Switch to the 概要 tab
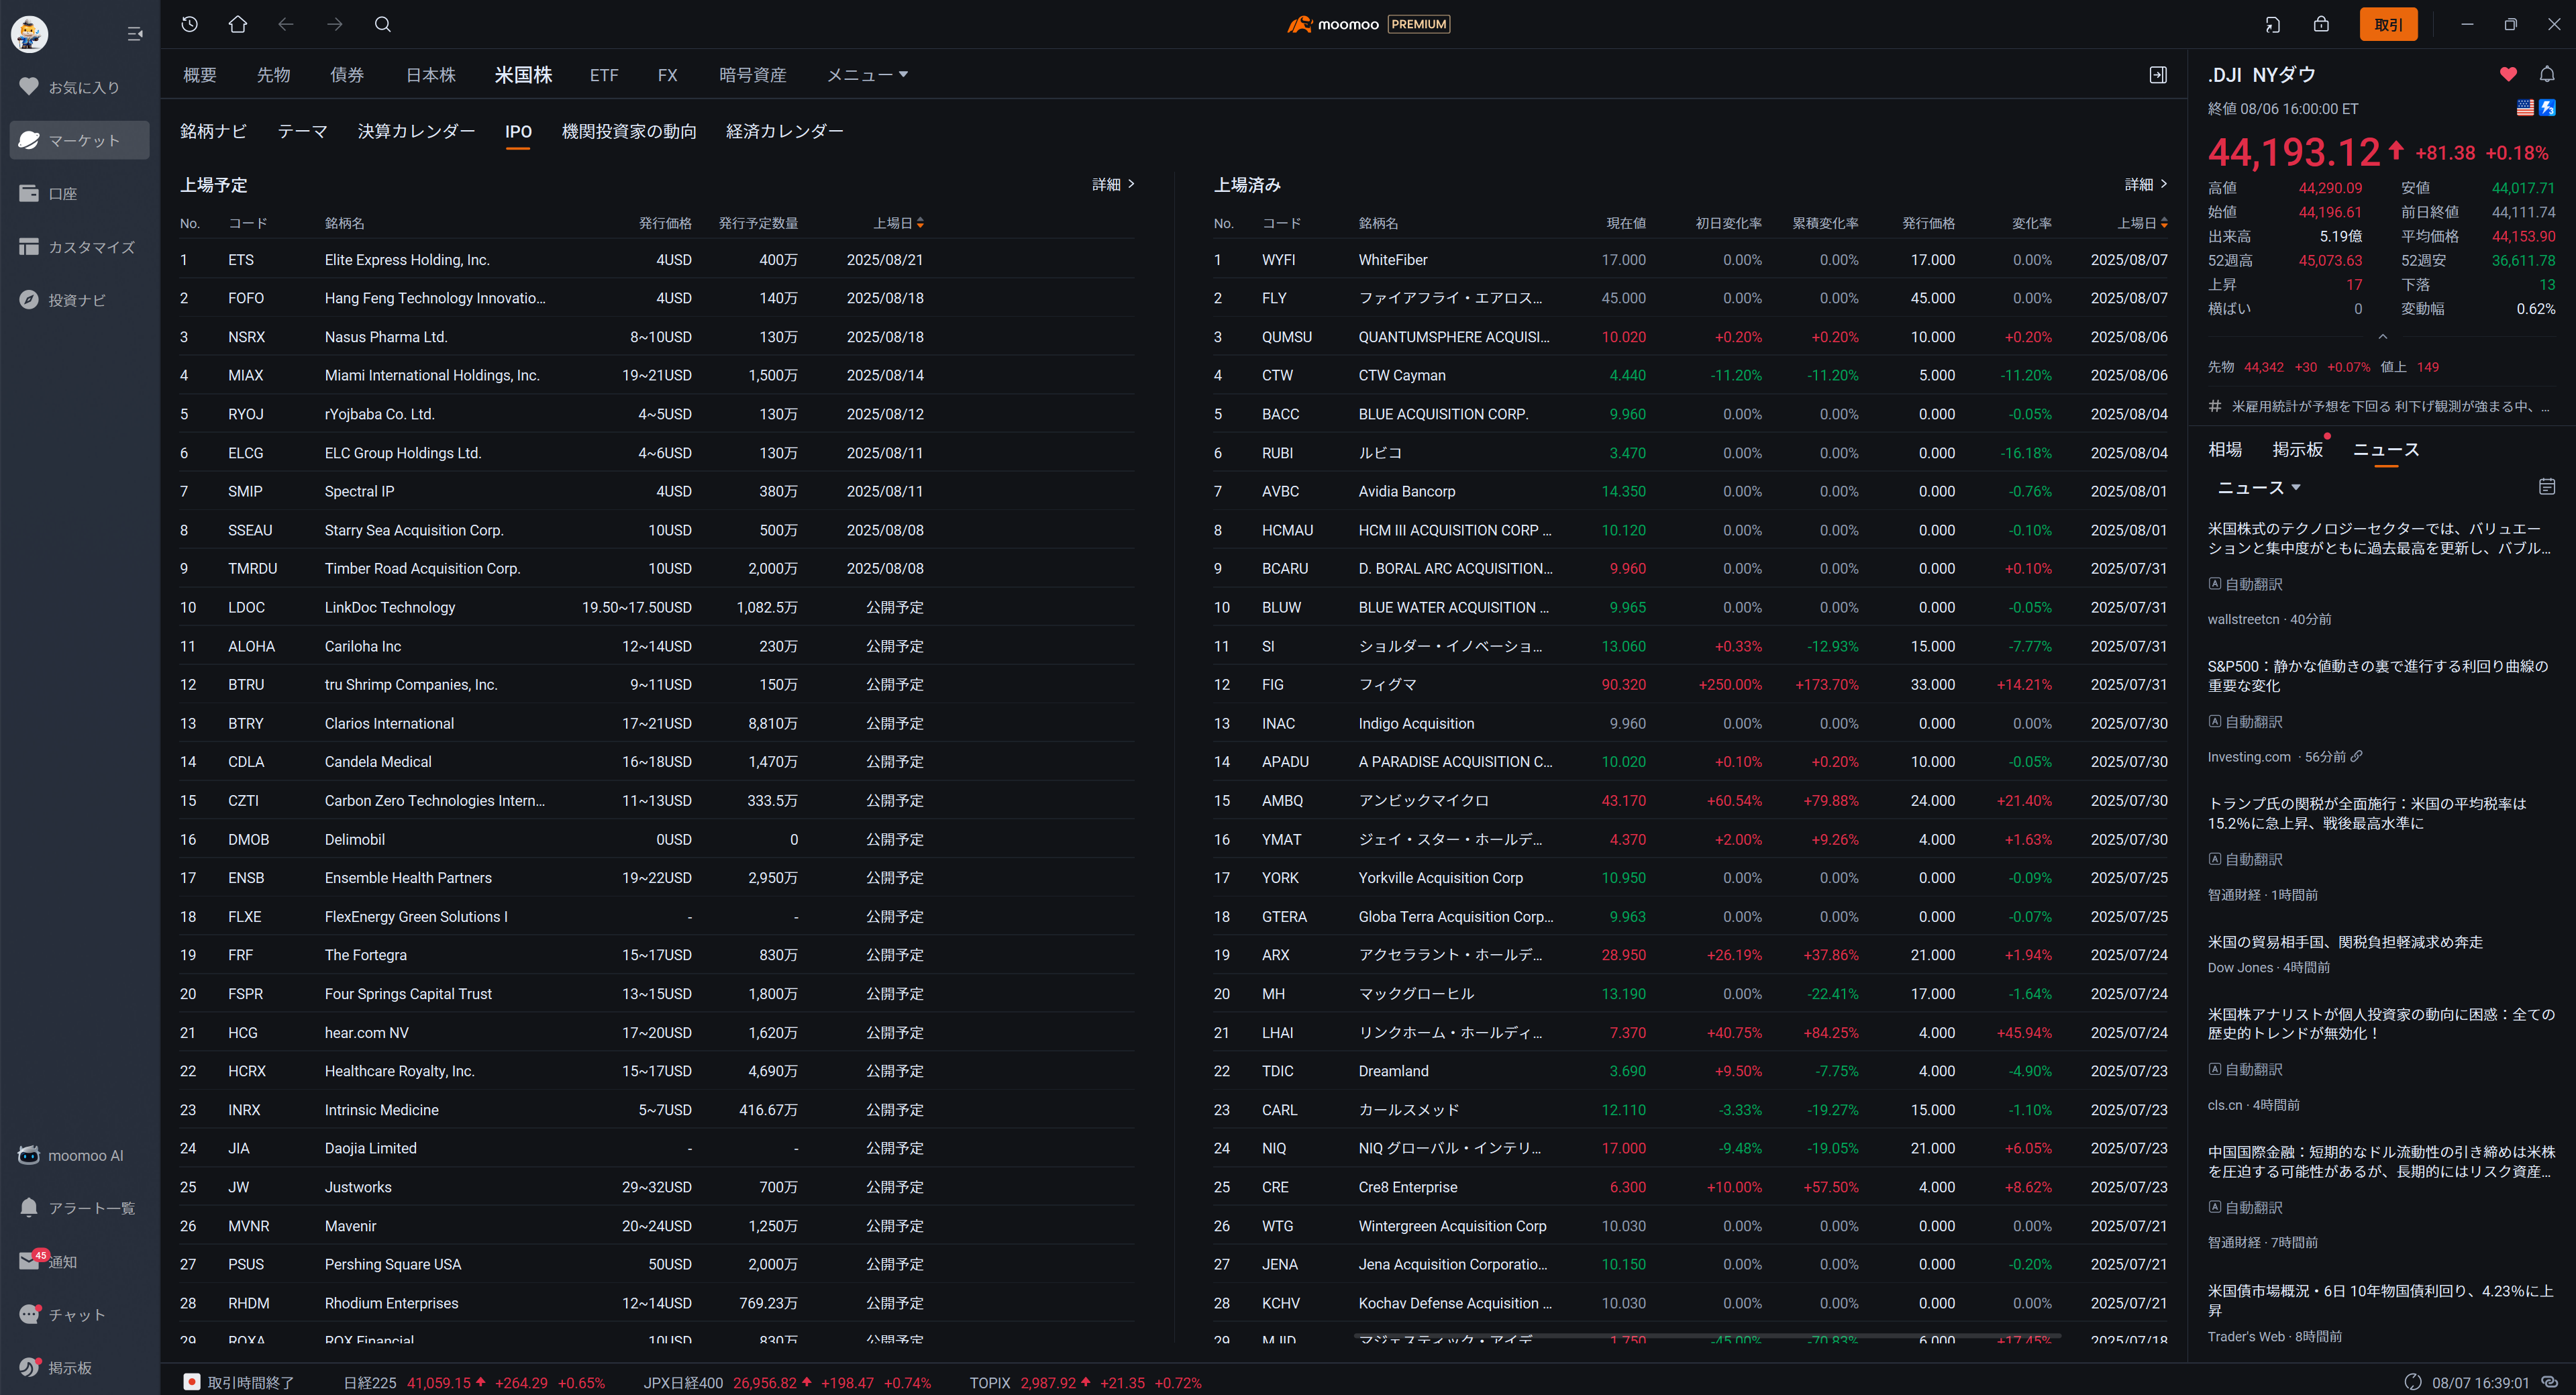This screenshot has height=1395, width=2576. tap(200, 75)
